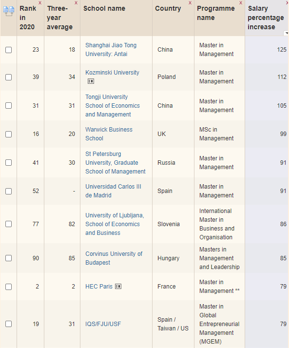
Task: Tick the IQS/FJU/USF row checkbox
Action: point(8,324)
